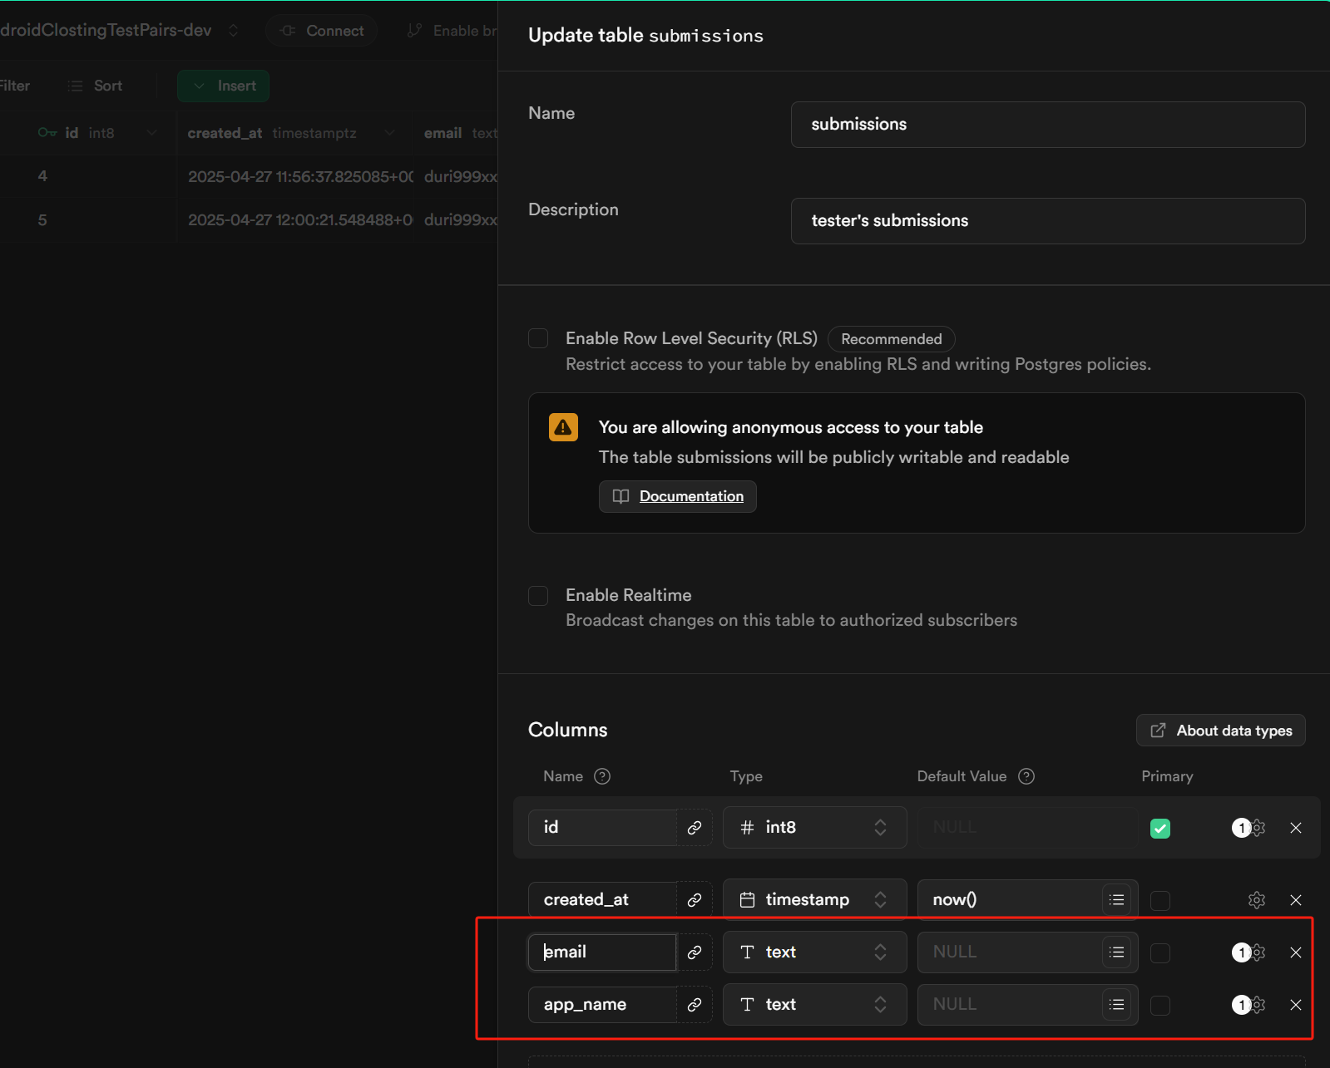Open text type dropdown for app_name column
This screenshot has height=1068, width=1330.
pos(814,1005)
